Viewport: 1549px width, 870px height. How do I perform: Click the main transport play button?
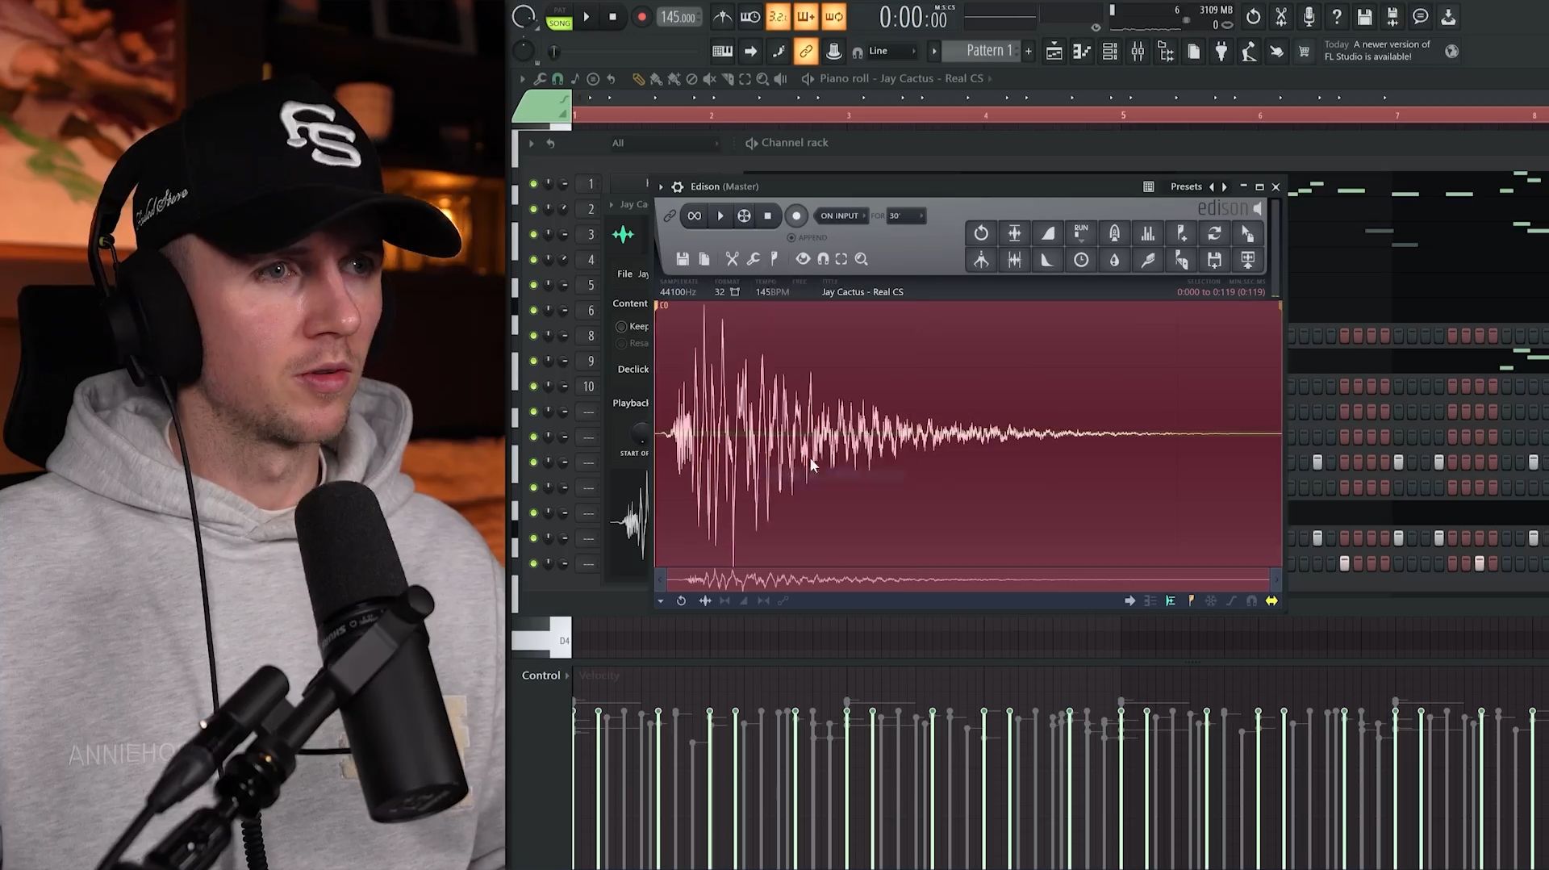coord(587,17)
